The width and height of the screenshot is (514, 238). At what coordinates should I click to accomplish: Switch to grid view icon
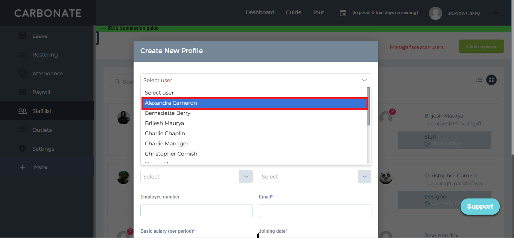tap(491, 80)
